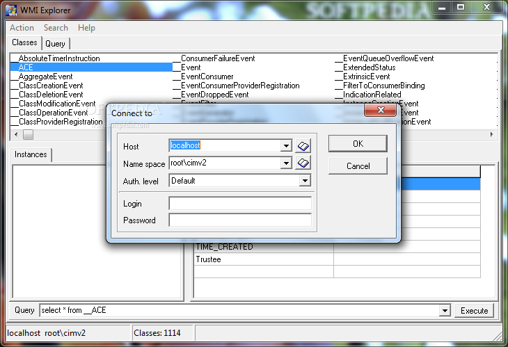The height and width of the screenshot is (347, 508).
Task: Select __ClassDeletionEvent class
Action: (47, 95)
